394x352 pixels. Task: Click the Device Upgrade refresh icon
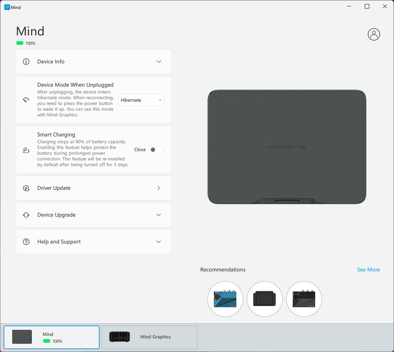click(26, 215)
